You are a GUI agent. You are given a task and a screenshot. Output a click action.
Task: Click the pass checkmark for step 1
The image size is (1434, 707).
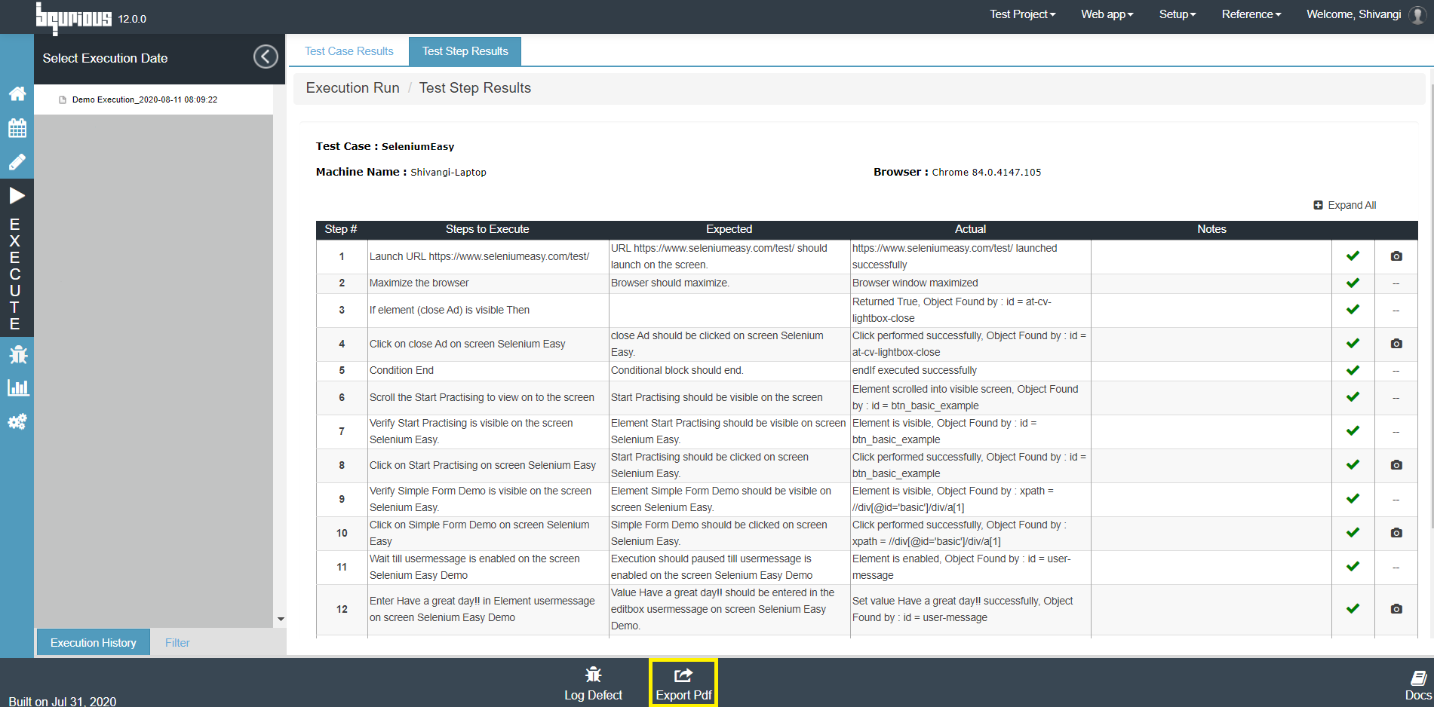click(x=1353, y=256)
